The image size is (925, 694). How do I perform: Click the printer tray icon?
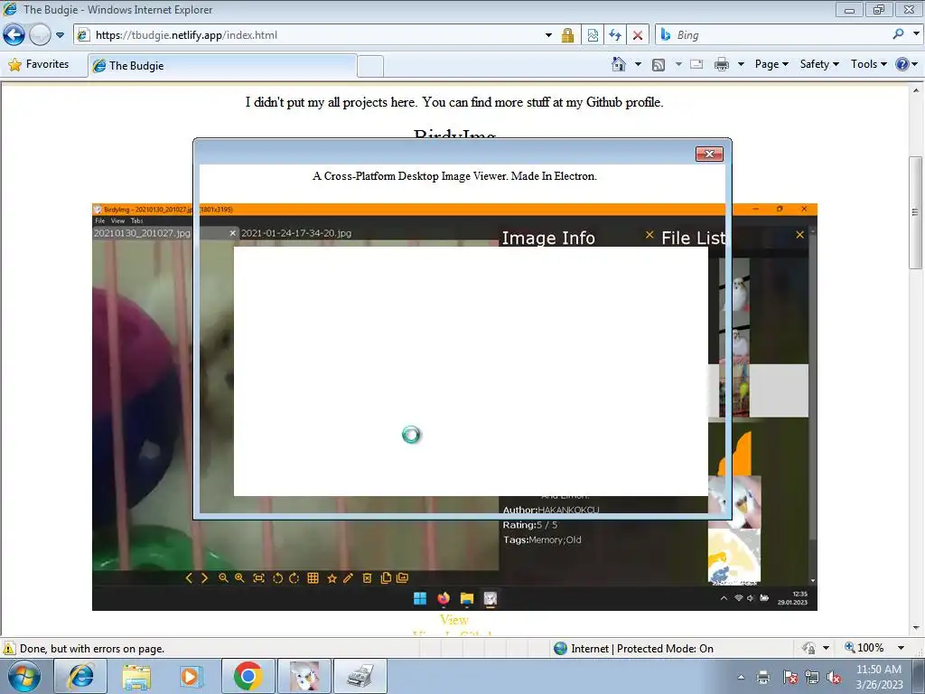(x=763, y=676)
